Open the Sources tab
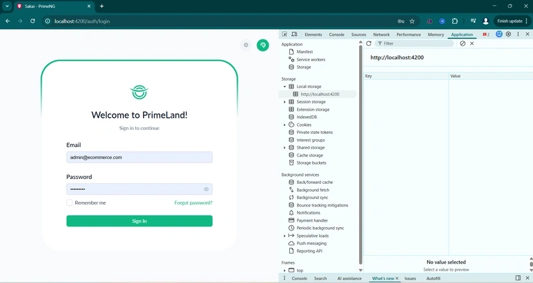Screen dimensions: 533x283 [358, 35]
